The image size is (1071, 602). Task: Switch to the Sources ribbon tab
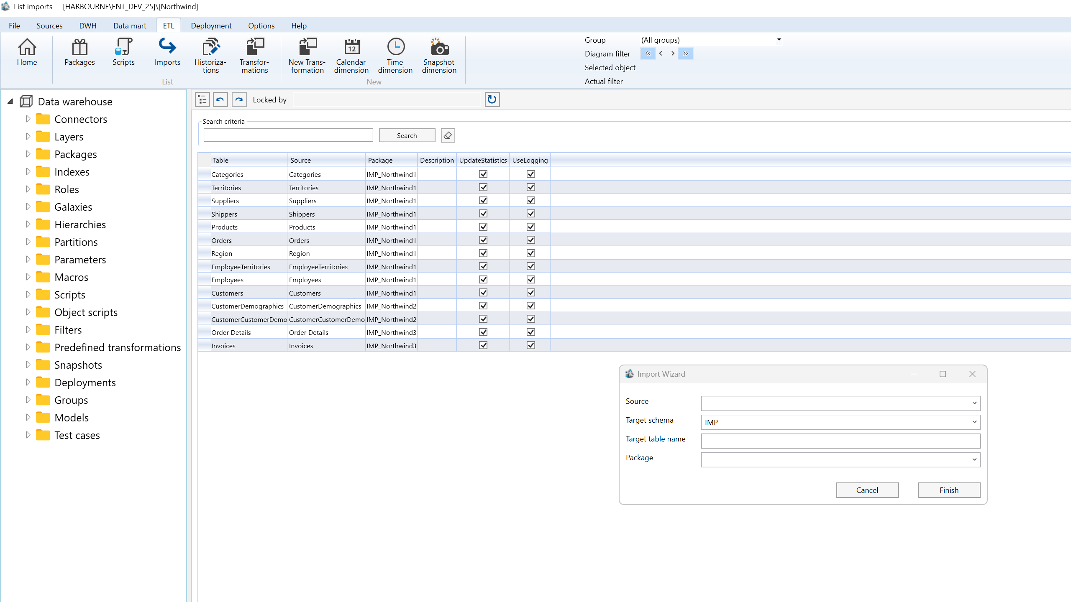click(x=49, y=26)
